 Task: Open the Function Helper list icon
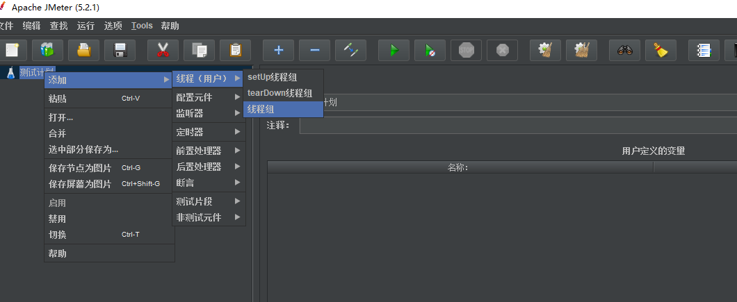tap(704, 50)
